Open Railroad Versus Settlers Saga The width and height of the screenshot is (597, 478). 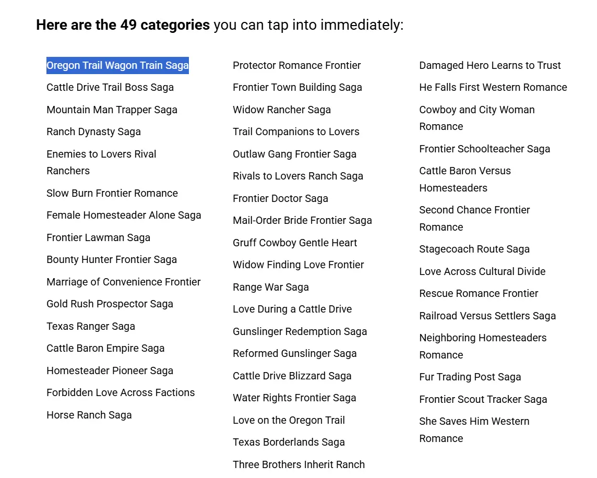click(487, 316)
